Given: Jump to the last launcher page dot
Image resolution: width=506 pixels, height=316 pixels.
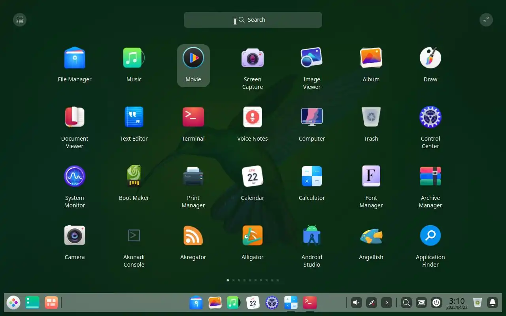Looking at the screenshot, I should pyautogui.click(x=278, y=280).
